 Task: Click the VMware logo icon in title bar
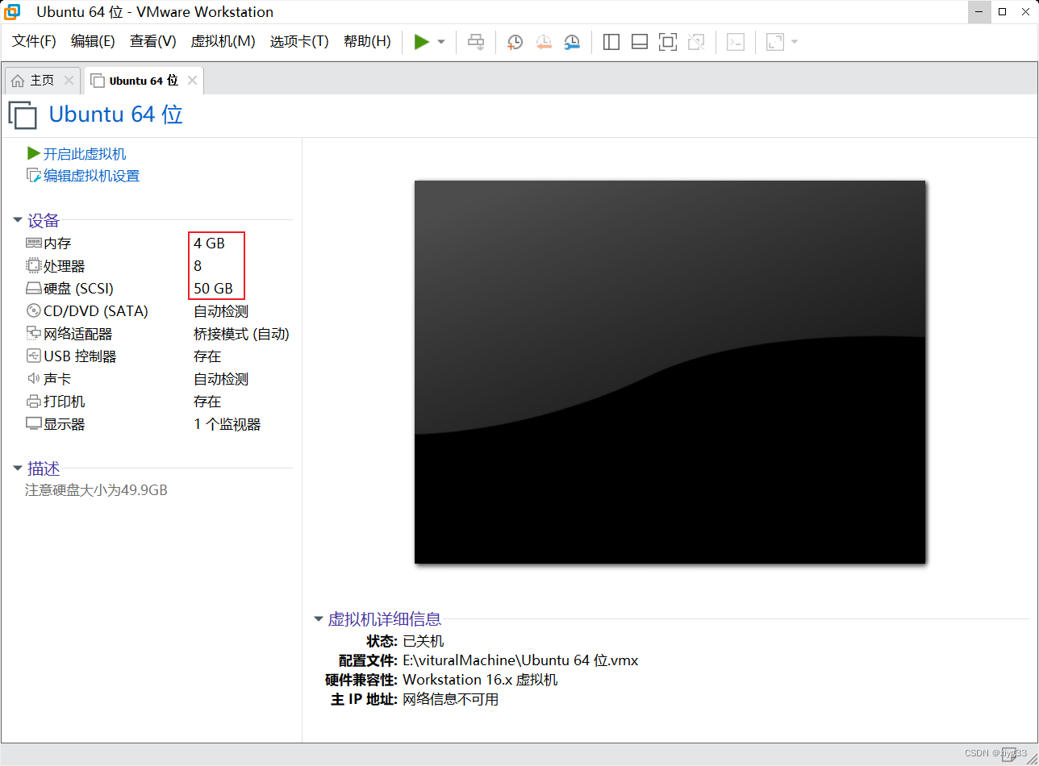tap(12, 12)
